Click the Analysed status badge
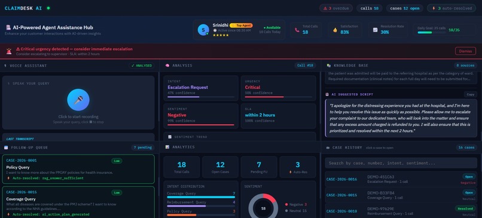 [141, 66]
